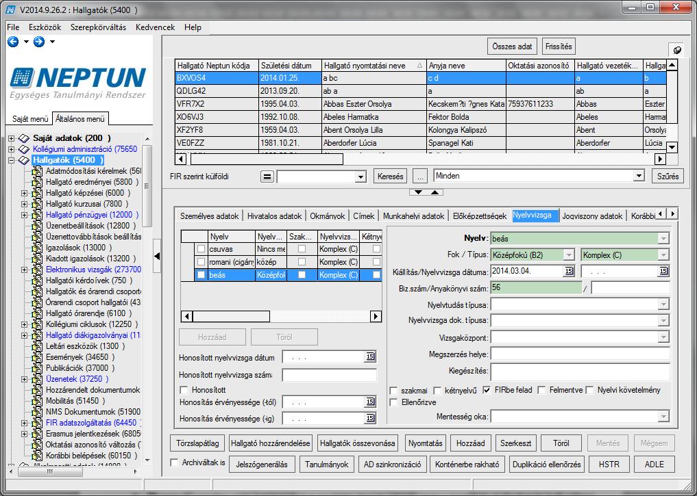The width and height of the screenshot is (697, 496).
Task: Click the Leltári eszközök tree node icon
Action: (x=37, y=346)
